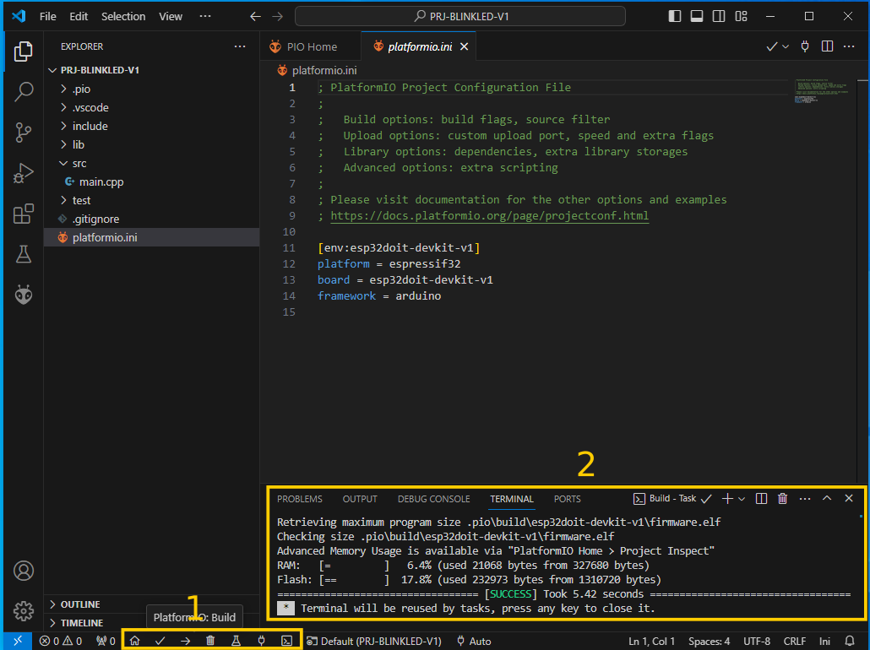Change indentation via Spaces: 4
The height and width of the screenshot is (650, 870).
(x=710, y=641)
